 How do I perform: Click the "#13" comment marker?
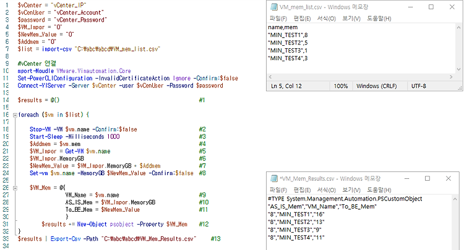(216, 239)
